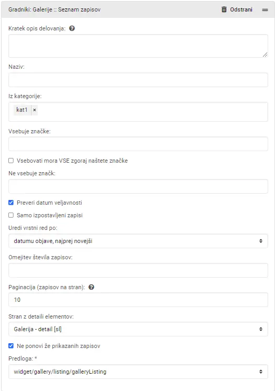The width and height of the screenshot is (275, 391).
Task: Uncheck Preveri datum veljavnosti
Action: pyautogui.click(x=11, y=203)
